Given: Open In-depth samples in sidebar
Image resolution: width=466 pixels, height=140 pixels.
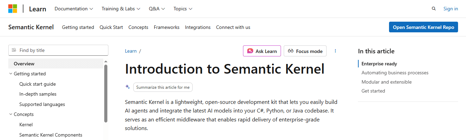Looking at the screenshot, I should click(38, 94).
